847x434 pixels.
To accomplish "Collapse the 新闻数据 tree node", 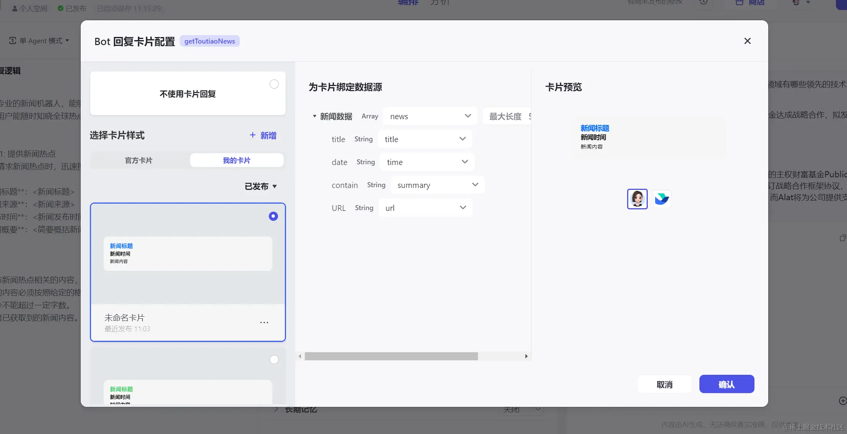I will 314,116.
